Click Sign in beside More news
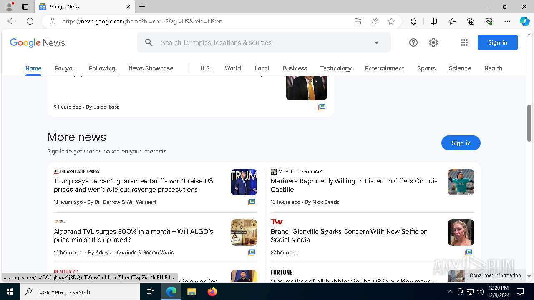 (461, 143)
